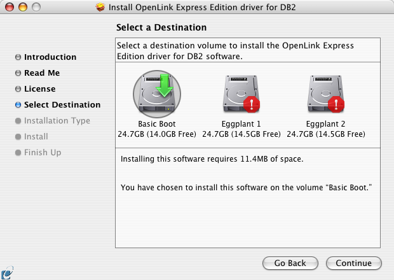
Task: Open the Installation Type step in the sidebar
Action: point(57,121)
